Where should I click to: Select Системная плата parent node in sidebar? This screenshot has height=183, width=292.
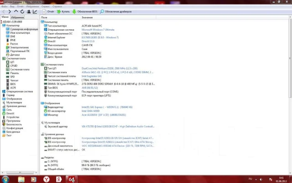click(x=16, y=59)
